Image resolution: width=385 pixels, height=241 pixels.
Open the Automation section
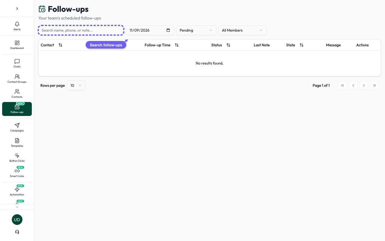(x=17, y=191)
